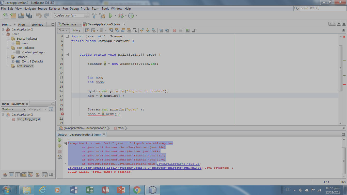This screenshot has width=347, height=195.
Task: Click the Comment lines icon
Action: pyautogui.click(x=188, y=30)
